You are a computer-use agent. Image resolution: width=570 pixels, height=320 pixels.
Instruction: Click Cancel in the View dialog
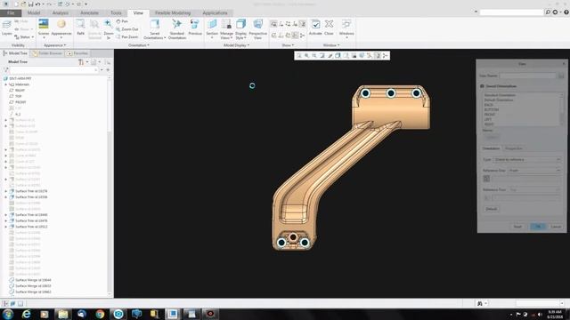point(556,227)
